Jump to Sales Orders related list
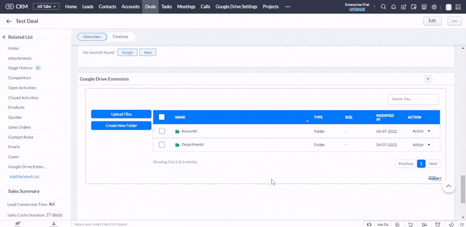Image resolution: width=466 pixels, height=227 pixels. pyautogui.click(x=20, y=127)
